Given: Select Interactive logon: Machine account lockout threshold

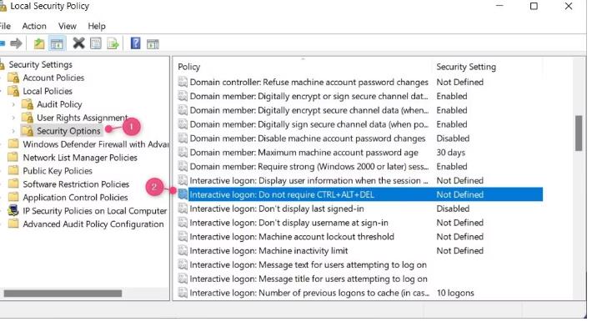Looking at the screenshot, I should tap(292, 237).
